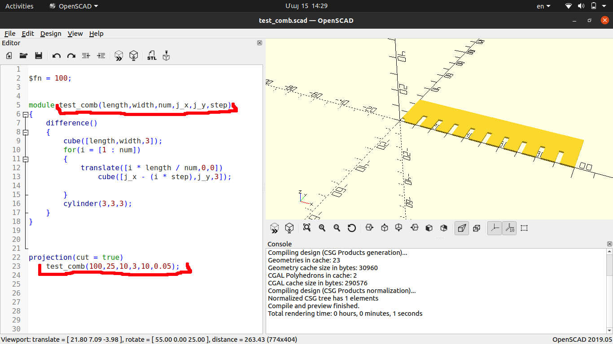613x344 pixels.
Task: Zoom in on the 3D view
Action: pyautogui.click(x=322, y=228)
